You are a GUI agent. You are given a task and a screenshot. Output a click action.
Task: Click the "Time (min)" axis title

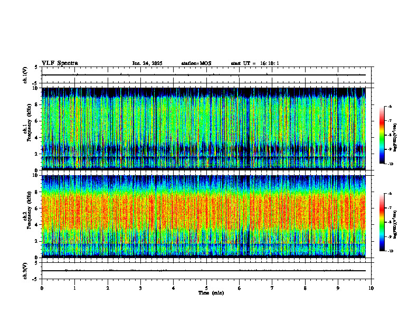click(x=211, y=293)
